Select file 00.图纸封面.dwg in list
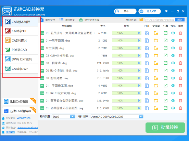The image size is (189, 141). click(57, 78)
